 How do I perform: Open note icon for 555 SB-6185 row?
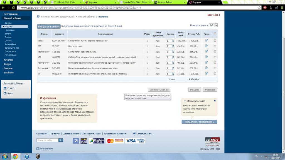(207, 46)
